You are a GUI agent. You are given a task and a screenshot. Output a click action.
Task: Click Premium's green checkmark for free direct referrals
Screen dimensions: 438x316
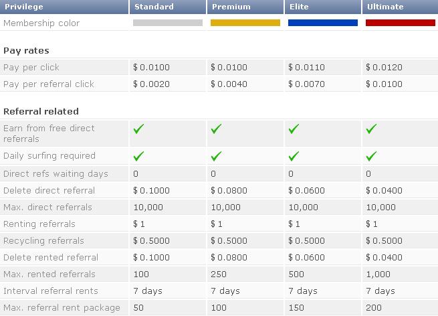pos(216,129)
